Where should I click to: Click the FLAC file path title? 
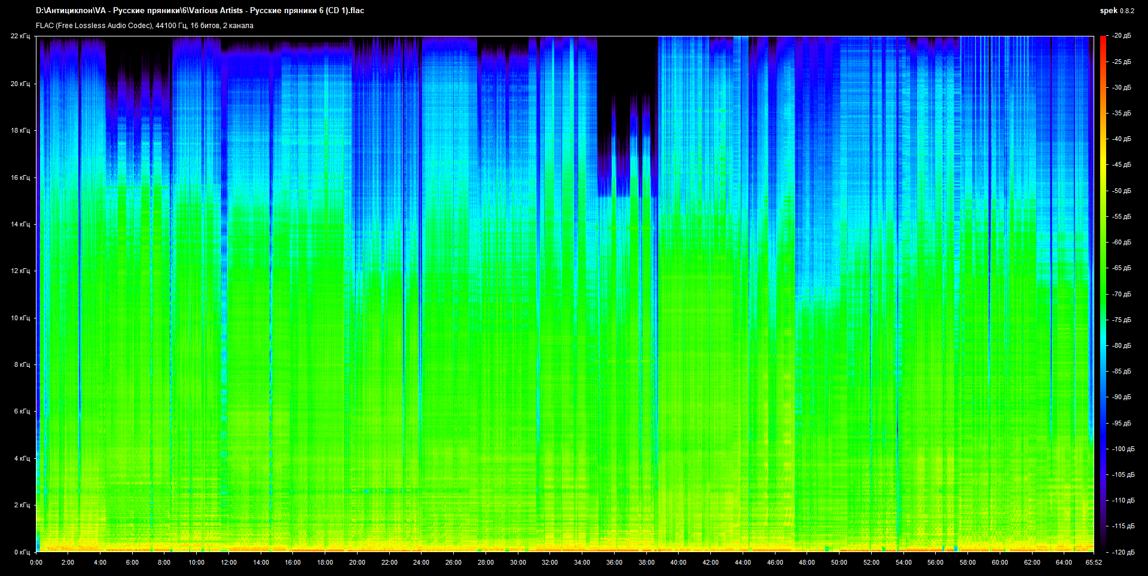(x=200, y=10)
